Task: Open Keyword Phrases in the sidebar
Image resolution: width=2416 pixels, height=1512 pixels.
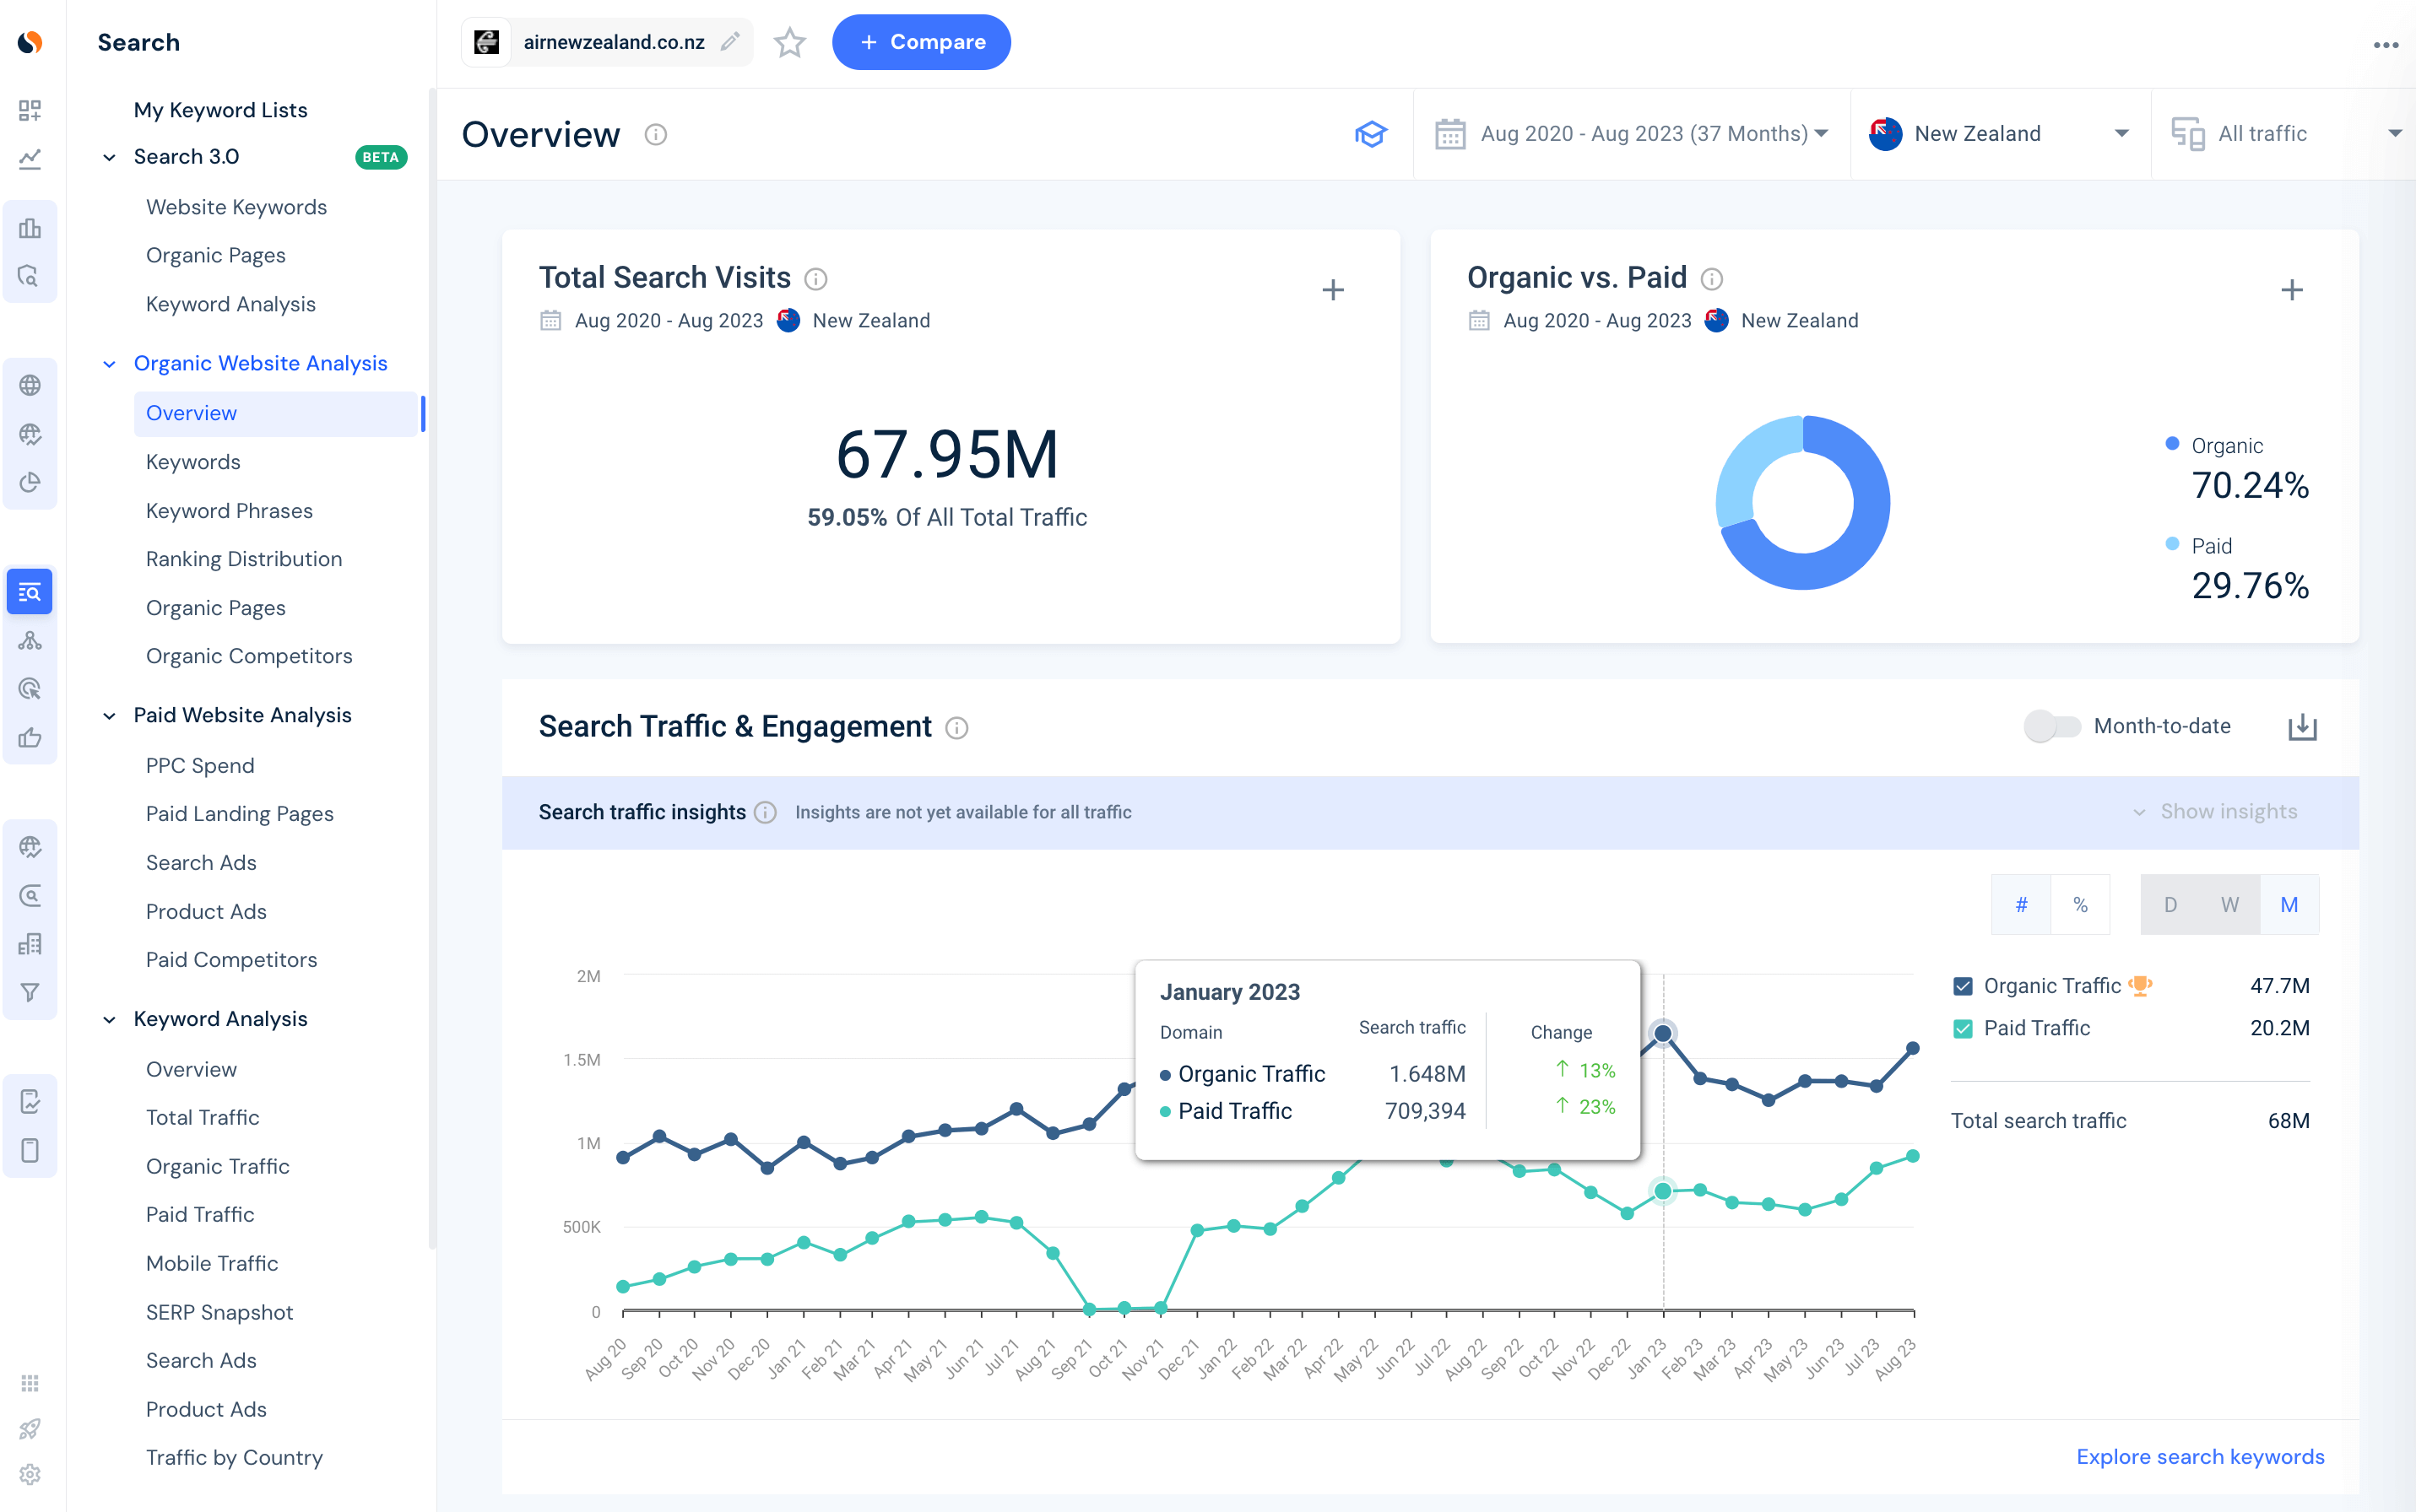Action: pos(229,510)
